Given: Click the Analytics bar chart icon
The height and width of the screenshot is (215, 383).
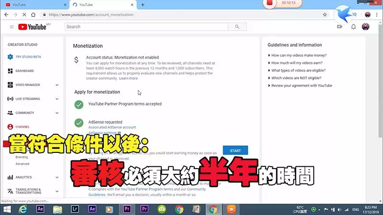Looking at the screenshot, I should [x=10, y=177].
